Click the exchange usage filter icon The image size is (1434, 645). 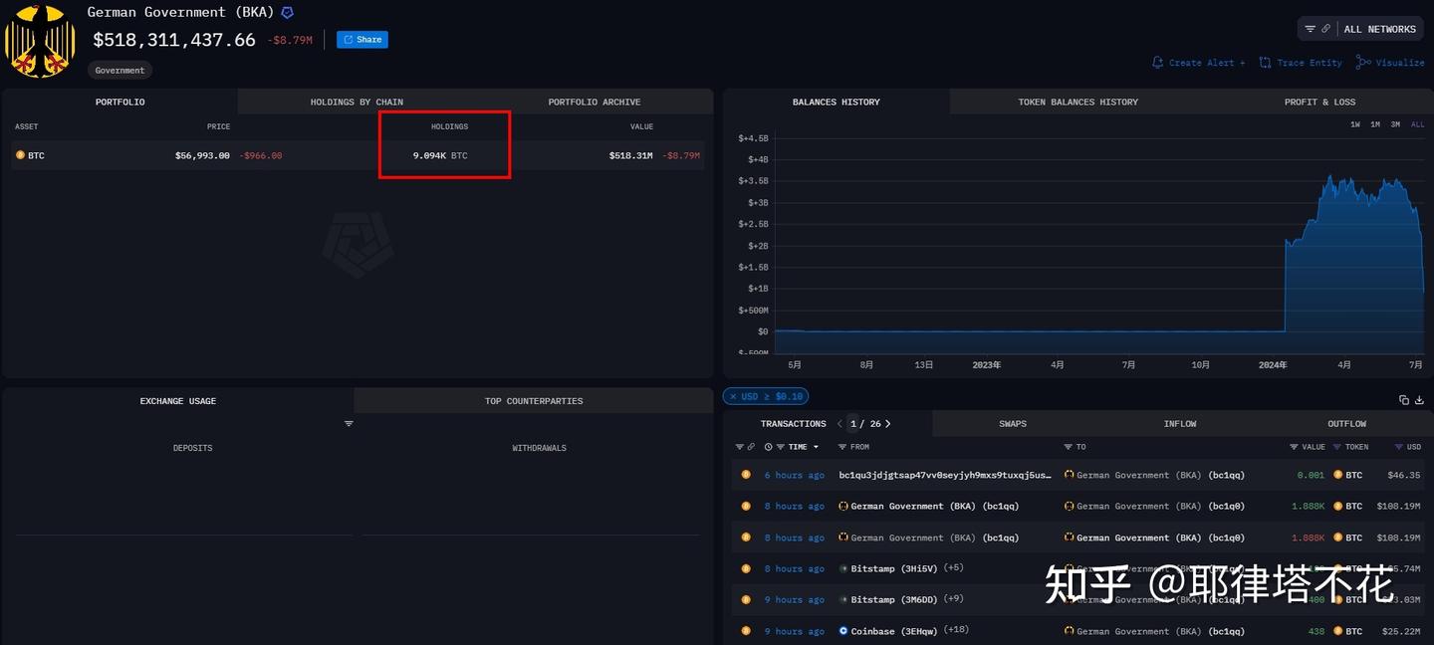pos(349,424)
